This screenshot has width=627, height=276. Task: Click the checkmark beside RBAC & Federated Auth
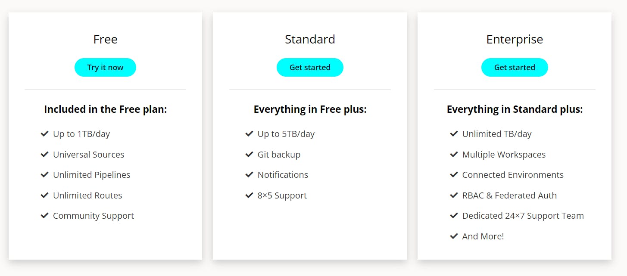(x=454, y=195)
